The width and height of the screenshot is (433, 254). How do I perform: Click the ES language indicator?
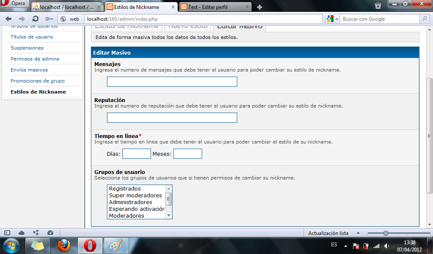(x=334, y=245)
